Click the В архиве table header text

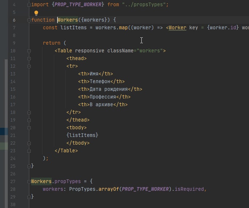(101, 105)
